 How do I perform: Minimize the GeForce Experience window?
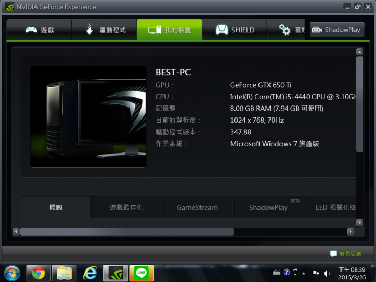[x=347, y=7]
